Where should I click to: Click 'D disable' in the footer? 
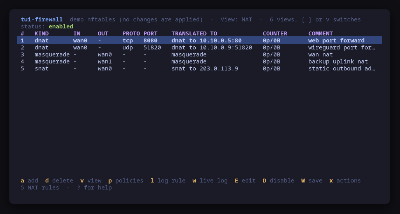[278, 181]
